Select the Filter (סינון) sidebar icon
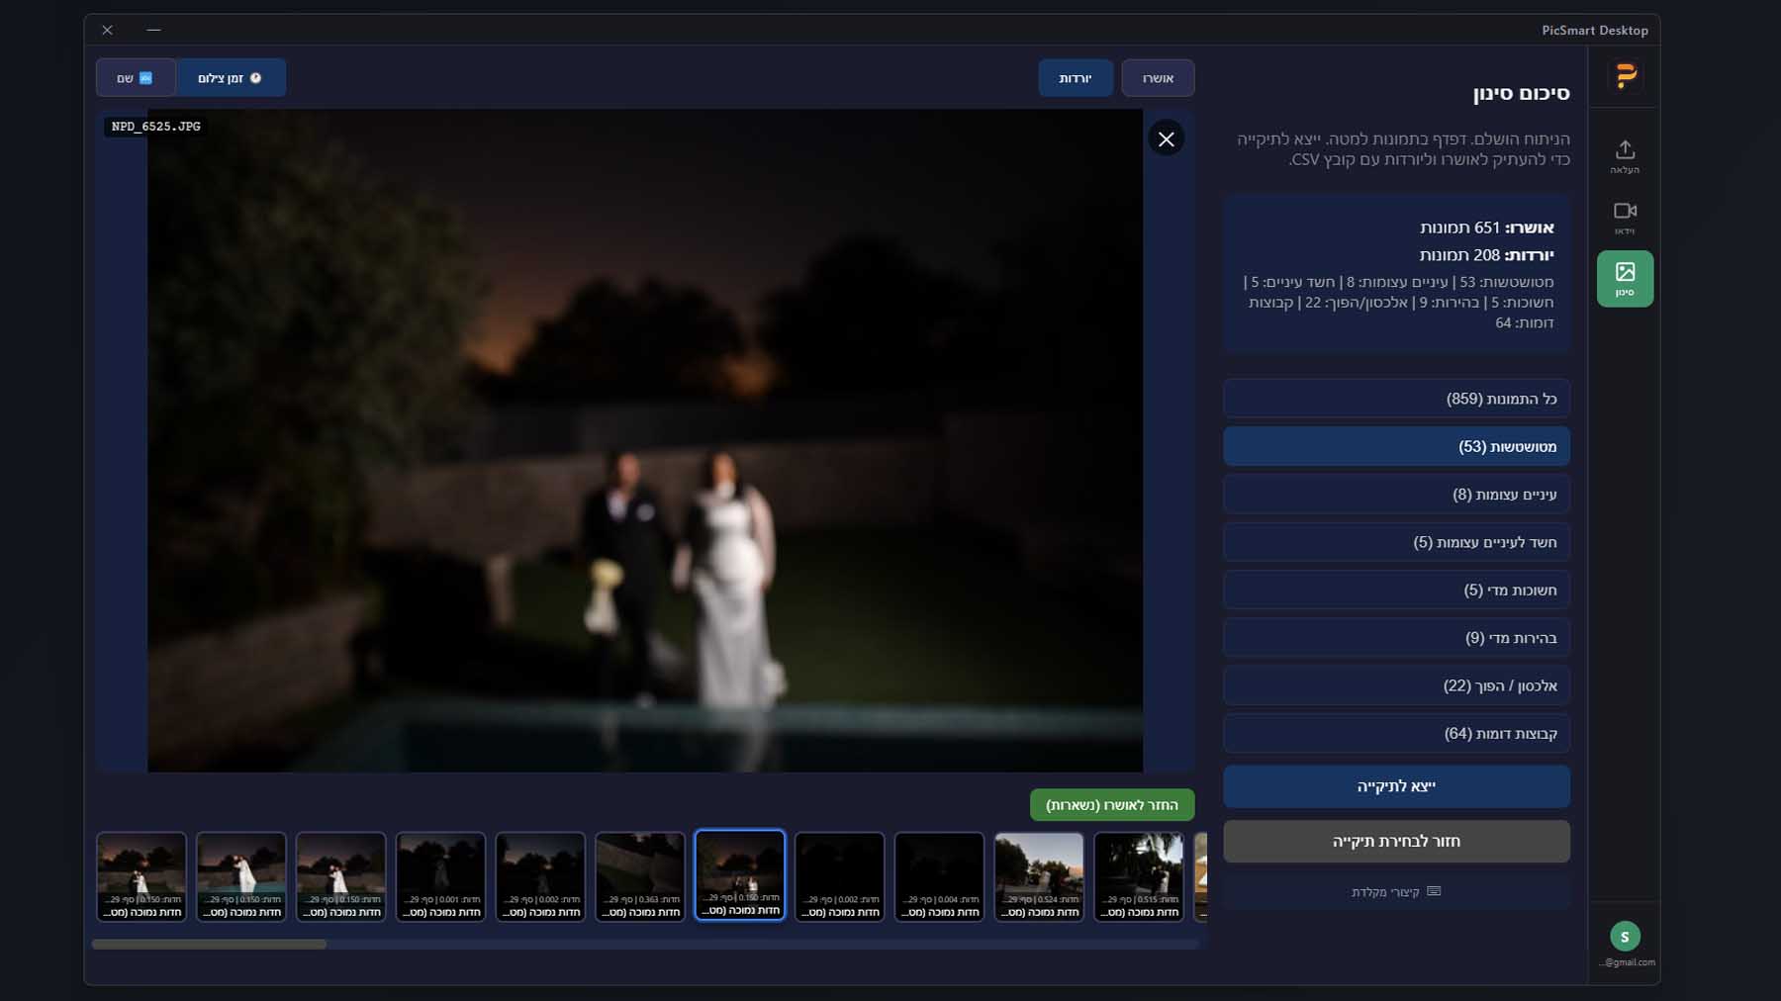This screenshot has width=1781, height=1001. pos(1625,278)
